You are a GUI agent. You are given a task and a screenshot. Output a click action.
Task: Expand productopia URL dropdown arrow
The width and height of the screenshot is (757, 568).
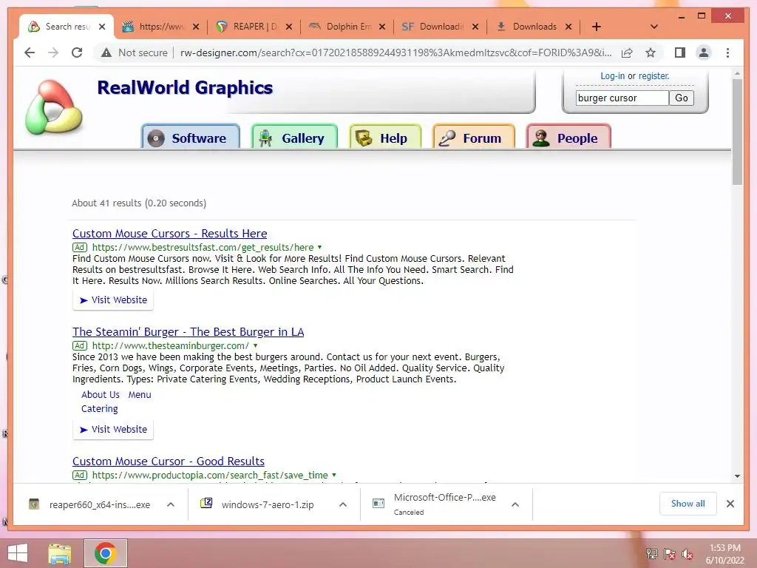tap(334, 476)
